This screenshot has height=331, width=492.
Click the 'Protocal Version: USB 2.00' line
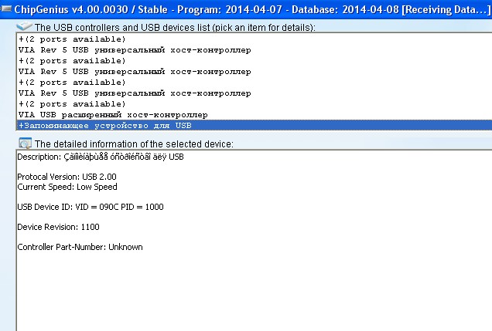coord(67,177)
